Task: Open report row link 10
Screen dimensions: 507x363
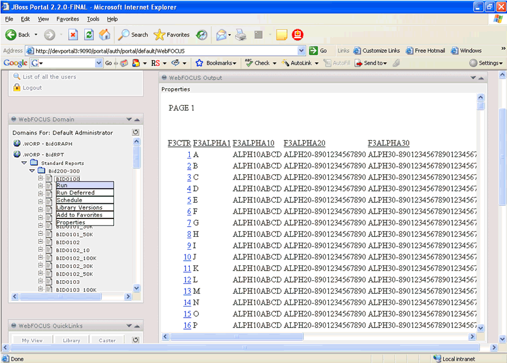Action: (x=187, y=257)
